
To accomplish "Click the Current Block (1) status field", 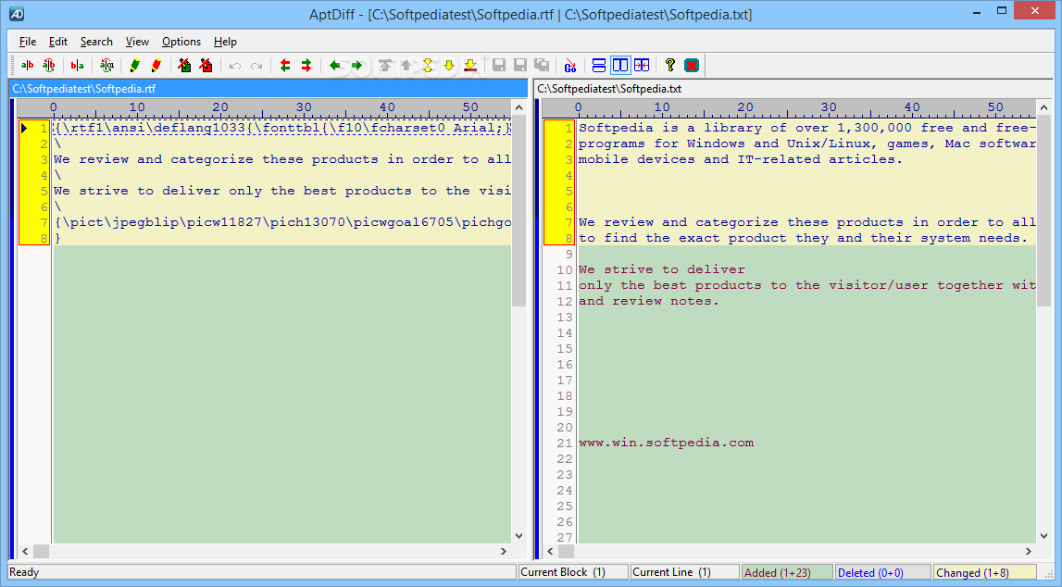I will coord(572,572).
